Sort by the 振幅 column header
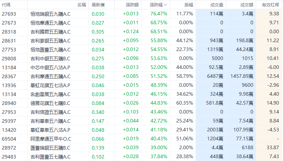 click(x=188, y=5)
